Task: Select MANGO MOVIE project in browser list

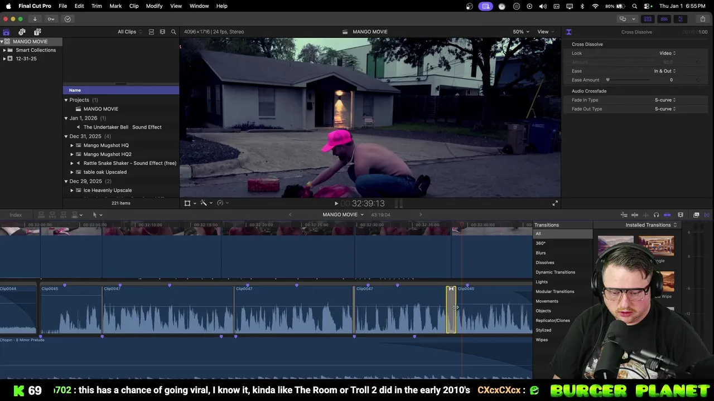Action: (x=101, y=109)
